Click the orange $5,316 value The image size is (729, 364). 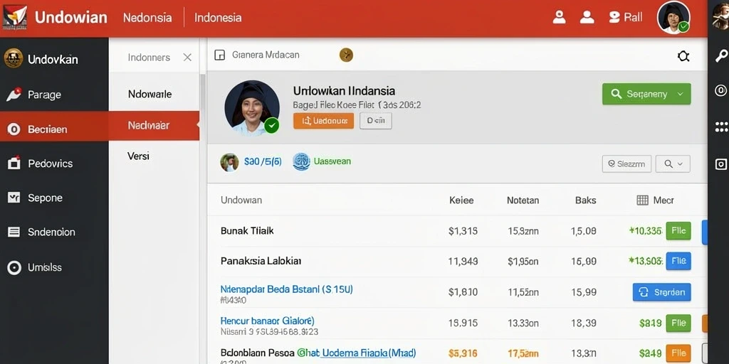pyautogui.click(x=463, y=353)
